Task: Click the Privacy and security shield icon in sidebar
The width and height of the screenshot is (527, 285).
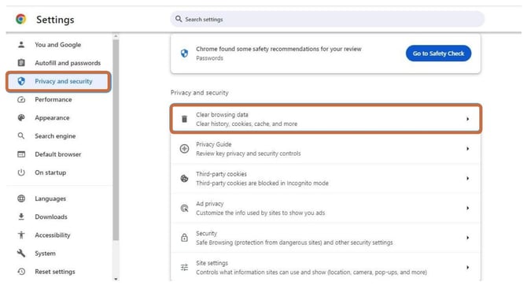Action: [x=21, y=81]
